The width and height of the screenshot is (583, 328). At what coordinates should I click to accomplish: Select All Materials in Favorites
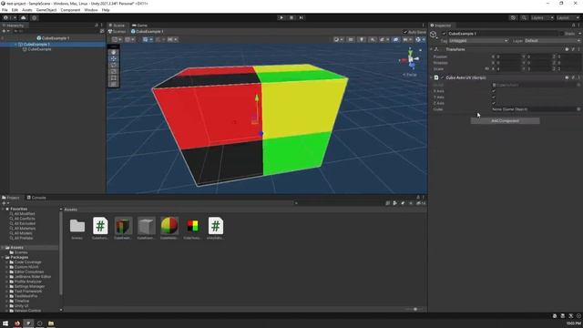point(25,229)
